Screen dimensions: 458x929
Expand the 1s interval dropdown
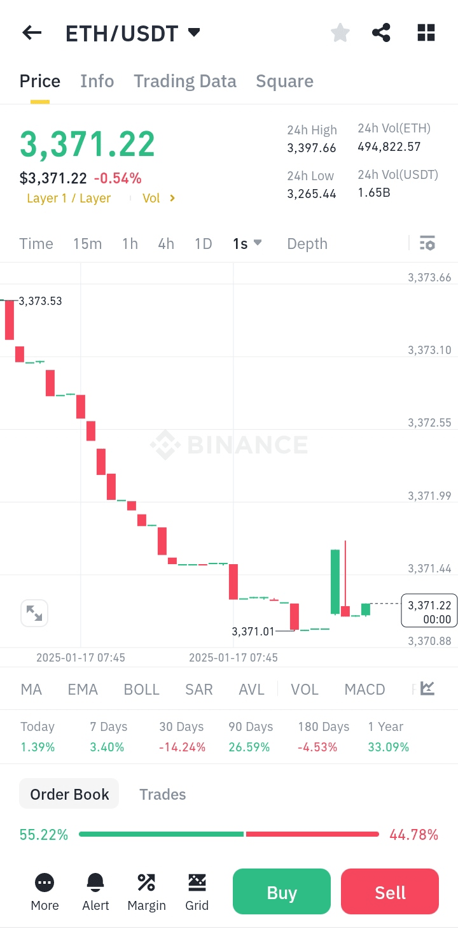tap(247, 243)
